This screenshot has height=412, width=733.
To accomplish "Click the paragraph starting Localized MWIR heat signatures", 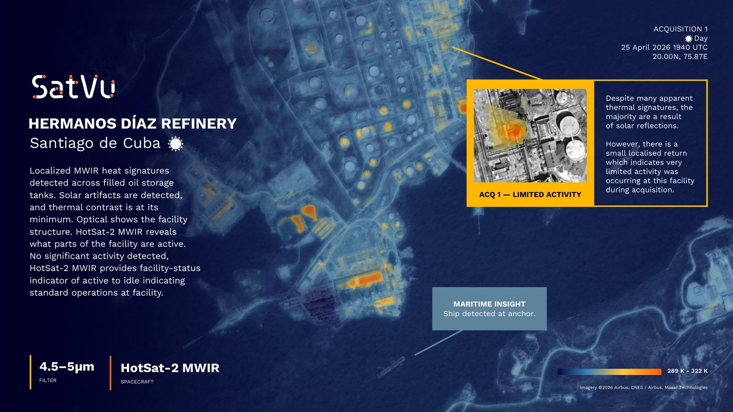I will pos(115,232).
